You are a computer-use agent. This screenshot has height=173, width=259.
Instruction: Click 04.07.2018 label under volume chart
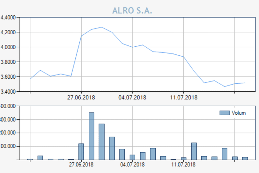click(132, 165)
